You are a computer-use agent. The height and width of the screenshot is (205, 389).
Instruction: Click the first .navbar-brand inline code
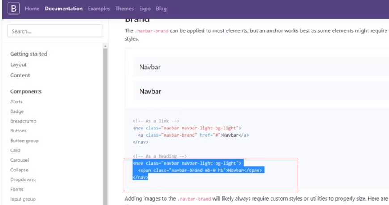pos(152,31)
